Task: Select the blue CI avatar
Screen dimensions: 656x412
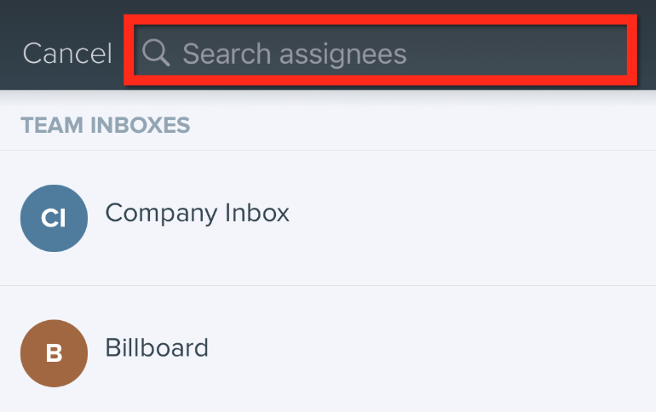Action: [54, 219]
